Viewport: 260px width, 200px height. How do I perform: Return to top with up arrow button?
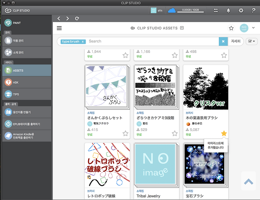248,181
